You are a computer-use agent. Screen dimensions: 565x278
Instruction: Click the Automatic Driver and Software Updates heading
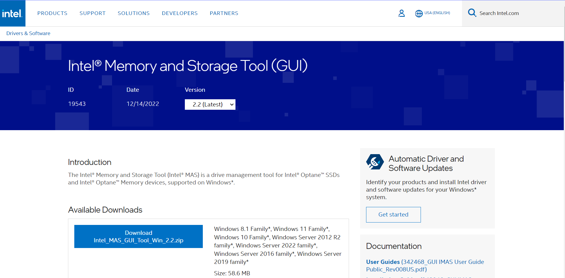pos(426,163)
